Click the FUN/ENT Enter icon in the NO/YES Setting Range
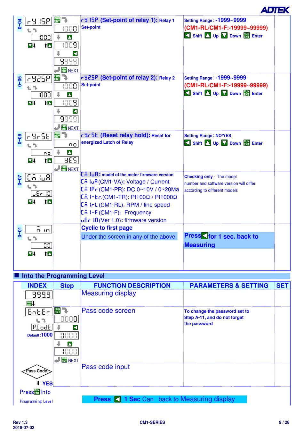The width and height of the screenshot is (304, 434). [x=246, y=143]
